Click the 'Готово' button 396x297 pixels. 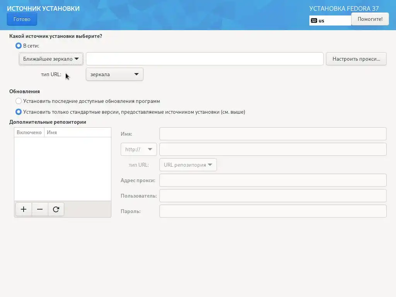[x=22, y=19]
